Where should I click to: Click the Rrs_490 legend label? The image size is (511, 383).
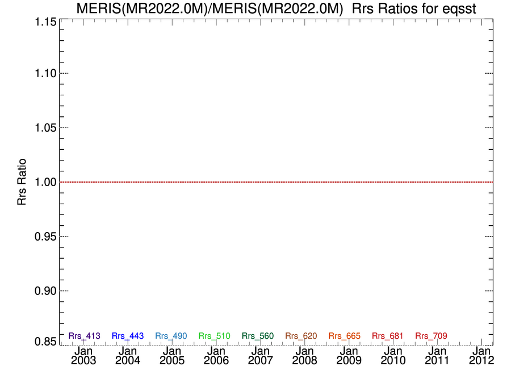pyautogui.click(x=171, y=336)
